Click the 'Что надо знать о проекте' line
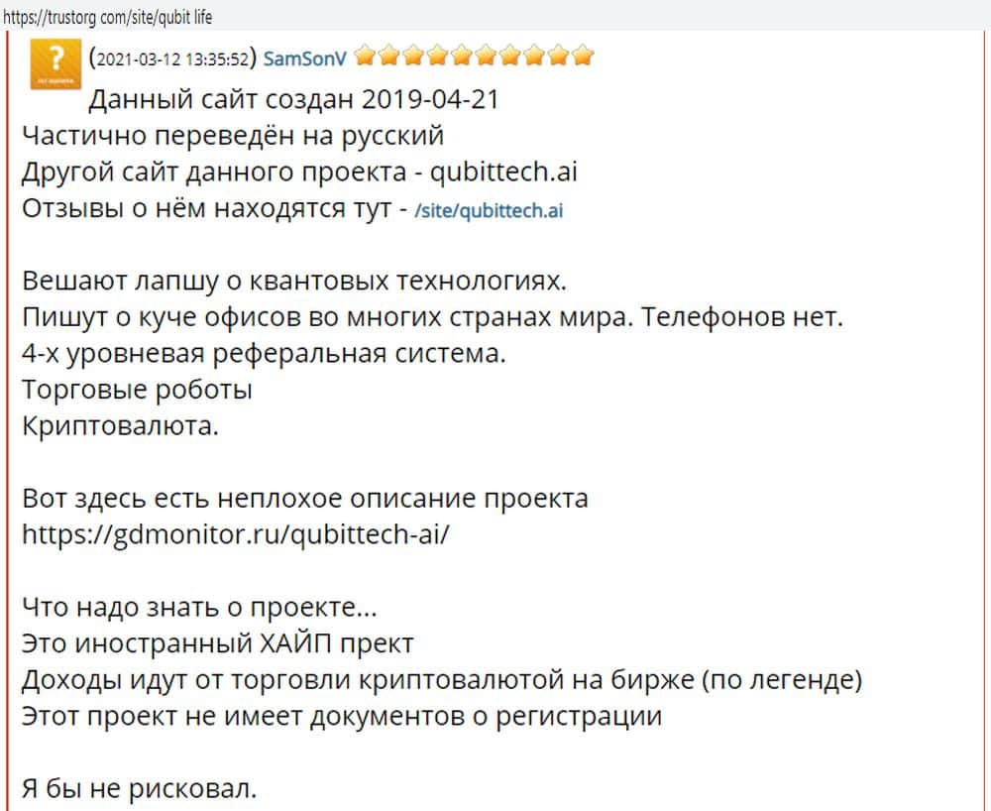Image resolution: width=991 pixels, height=811 pixels. (x=199, y=606)
